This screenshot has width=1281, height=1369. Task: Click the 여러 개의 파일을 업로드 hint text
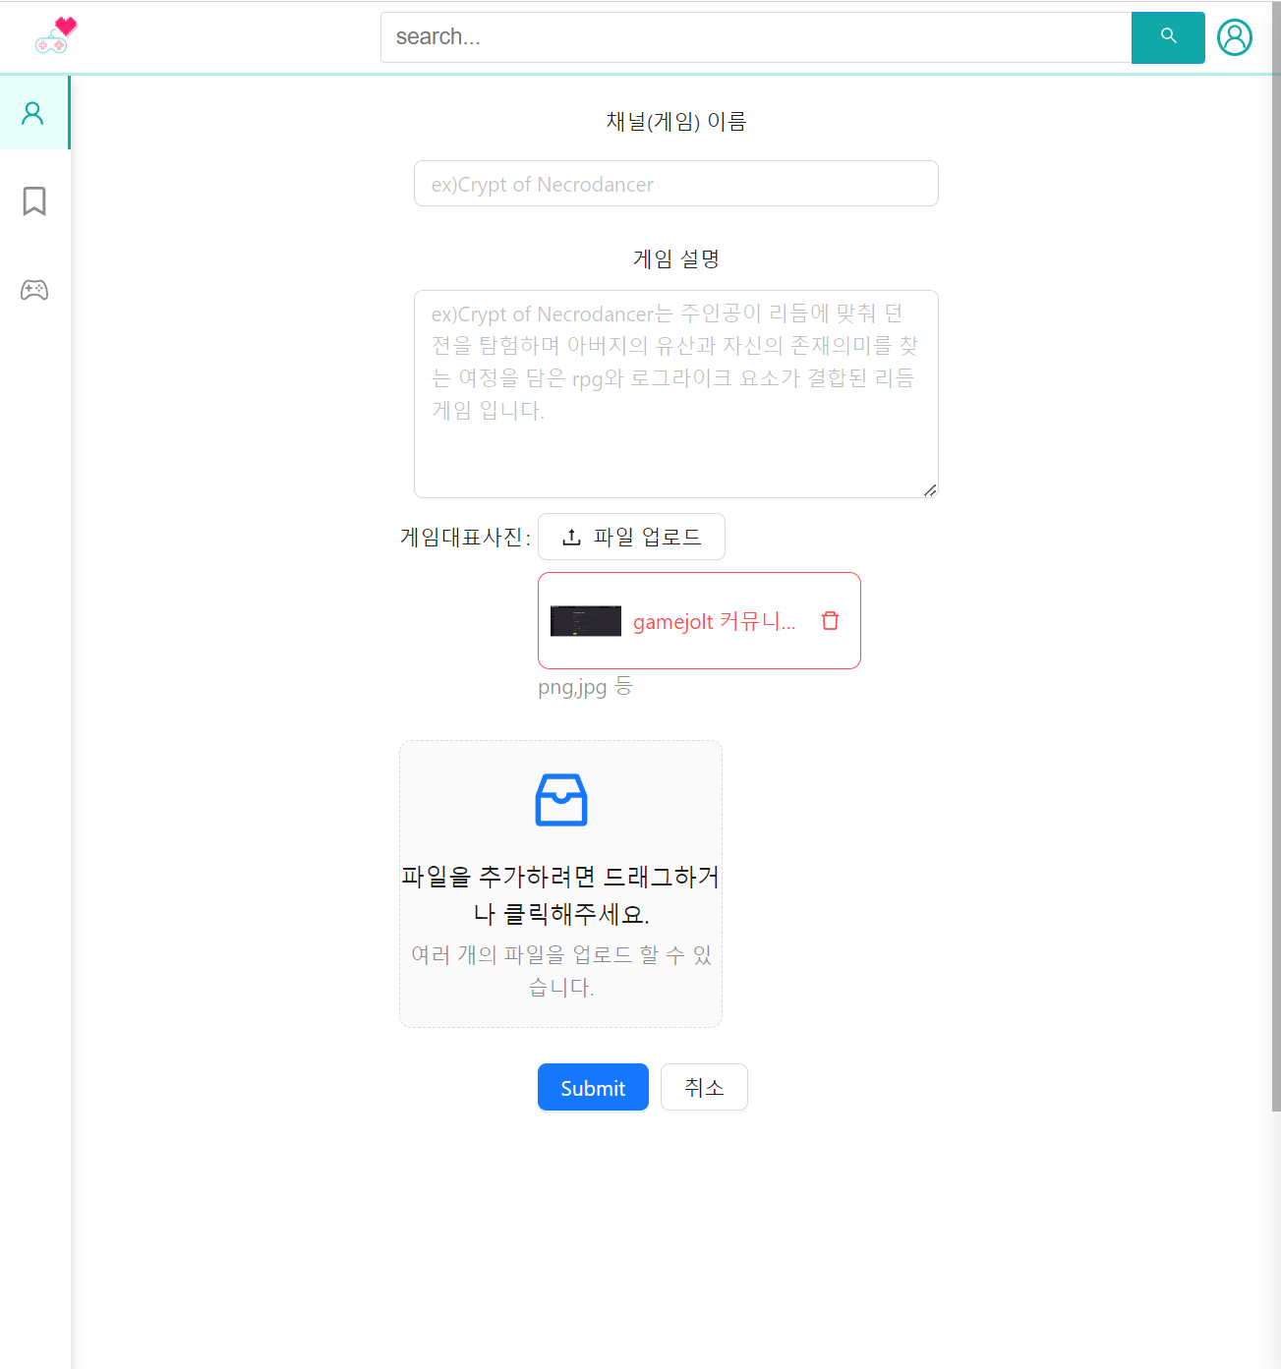click(x=561, y=970)
